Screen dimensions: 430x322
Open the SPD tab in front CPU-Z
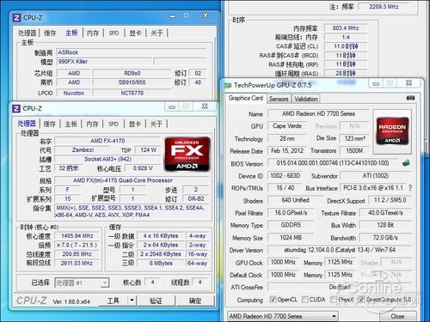pyautogui.click(x=114, y=124)
